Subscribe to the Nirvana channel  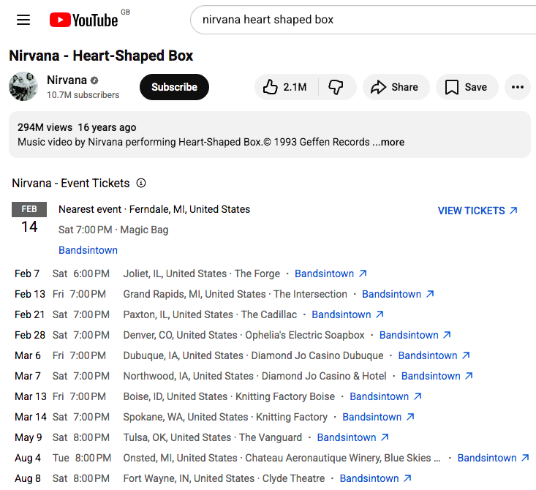[x=174, y=87]
